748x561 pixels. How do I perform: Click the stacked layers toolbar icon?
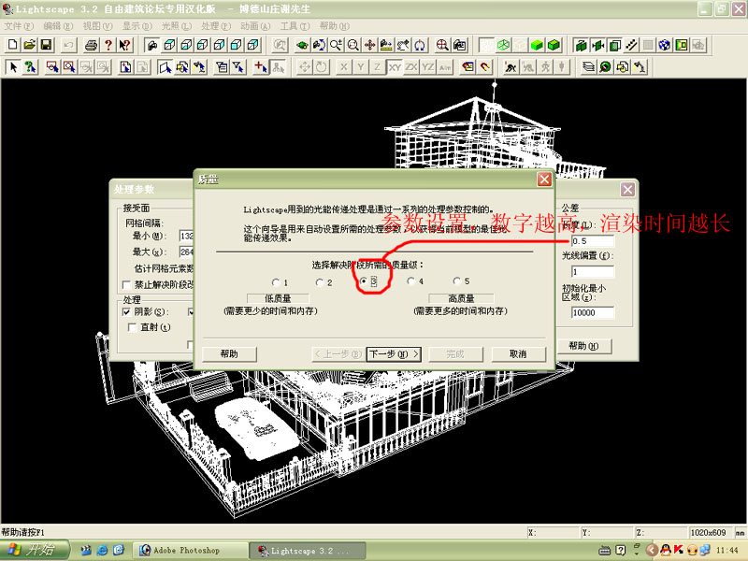(589, 67)
